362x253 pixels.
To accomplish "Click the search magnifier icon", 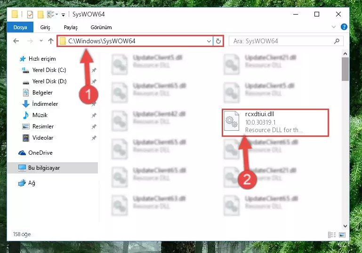I will (x=337, y=41).
